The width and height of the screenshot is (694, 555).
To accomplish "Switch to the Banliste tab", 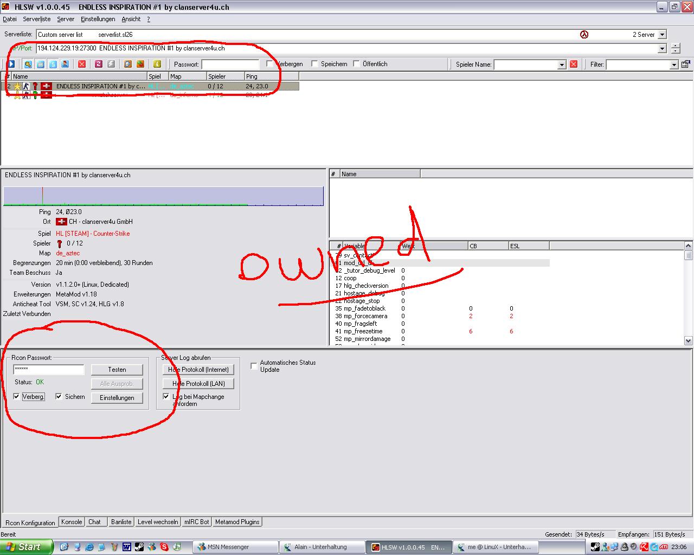I will pos(121,522).
